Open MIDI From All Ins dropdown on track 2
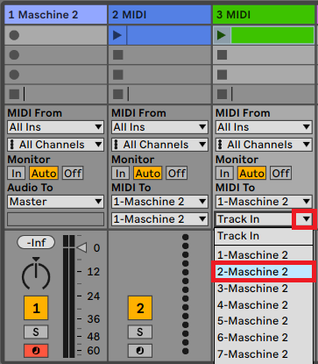The width and height of the screenshot is (318, 364). (x=159, y=127)
